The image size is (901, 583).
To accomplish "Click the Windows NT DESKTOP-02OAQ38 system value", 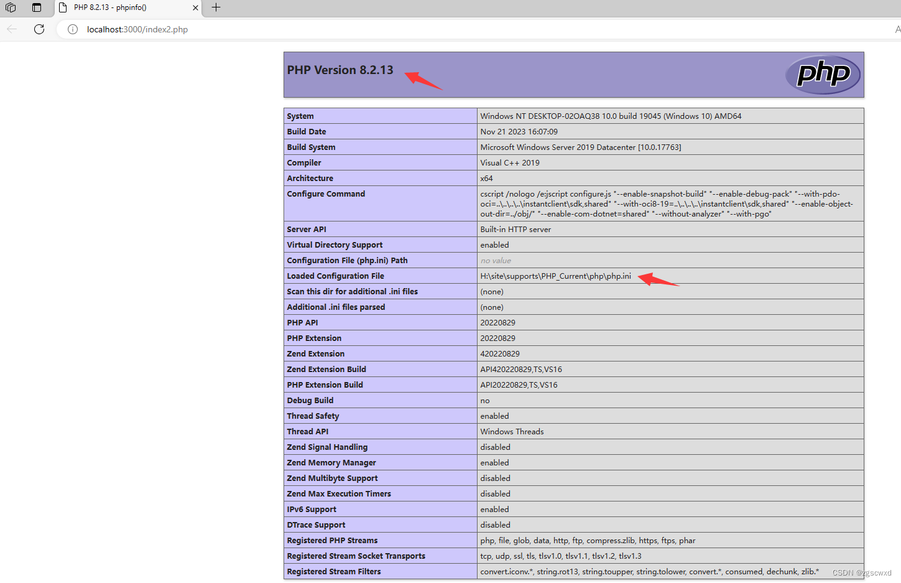I will point(611,116).
